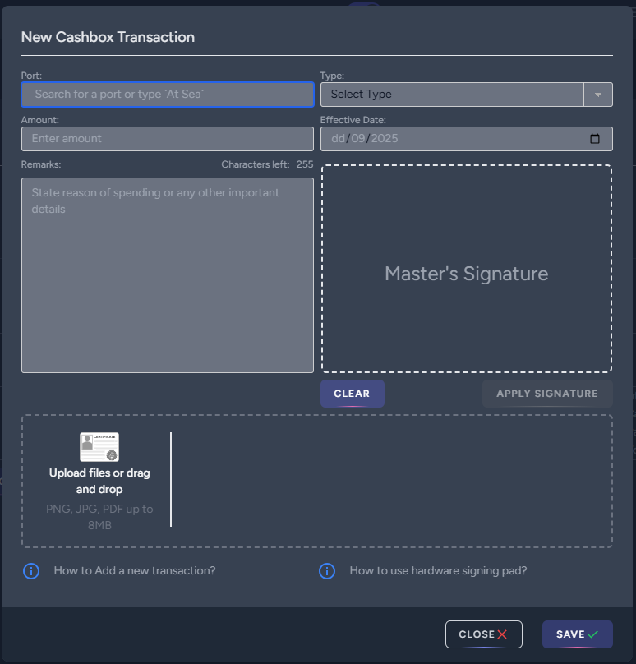Open 'How to Add a new transaction?' help
This screenshot has width=636, height=664.
[x=135, y=571]
